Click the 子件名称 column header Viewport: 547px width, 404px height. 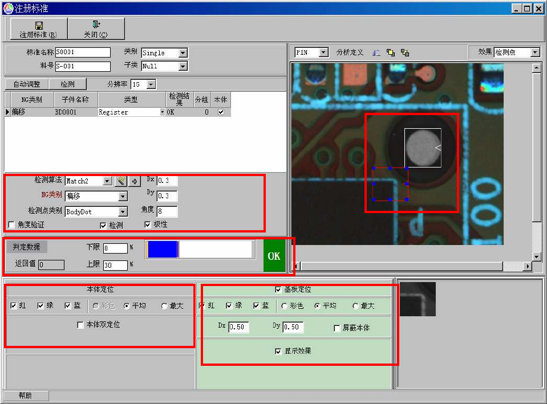(76, 100)
